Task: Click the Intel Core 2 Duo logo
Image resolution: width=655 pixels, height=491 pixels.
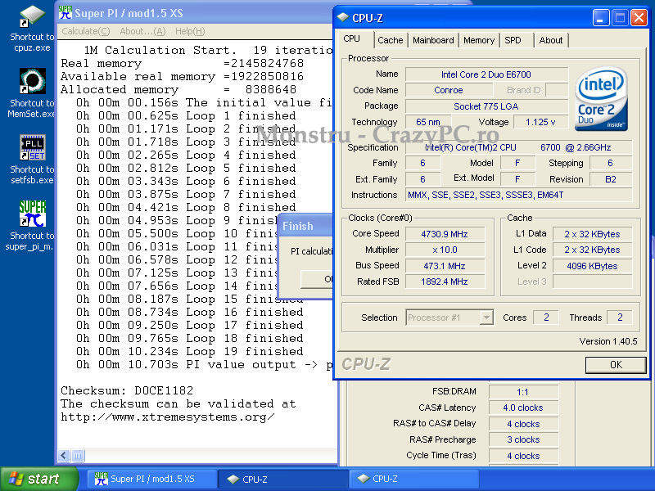Action: [601, 99]
